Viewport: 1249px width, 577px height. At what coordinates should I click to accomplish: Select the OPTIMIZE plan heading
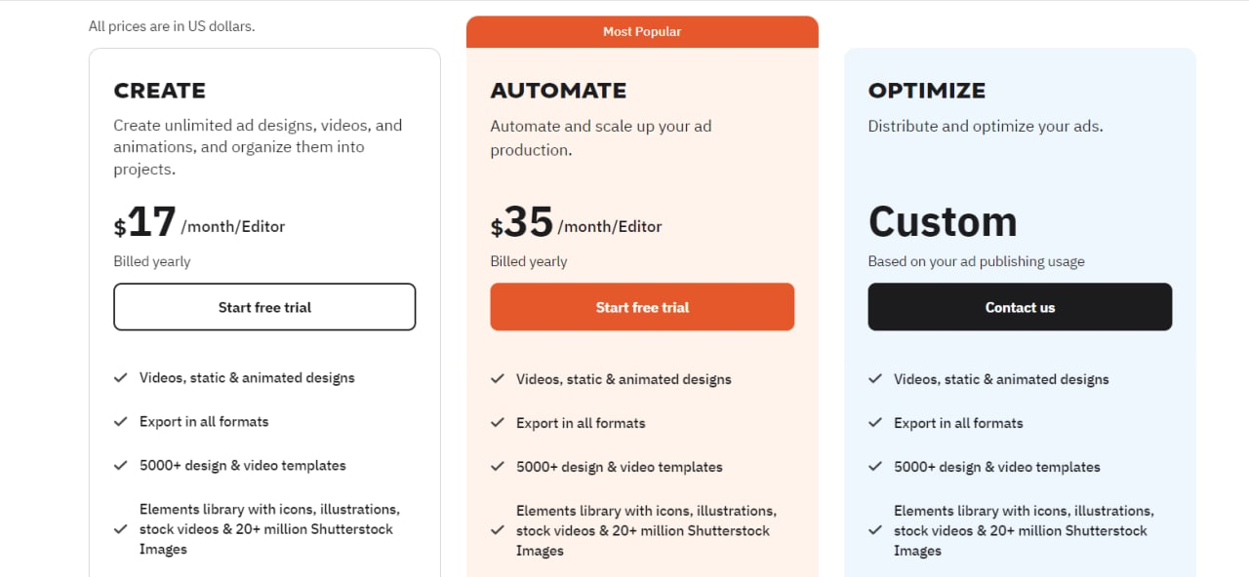coord(927,91)
